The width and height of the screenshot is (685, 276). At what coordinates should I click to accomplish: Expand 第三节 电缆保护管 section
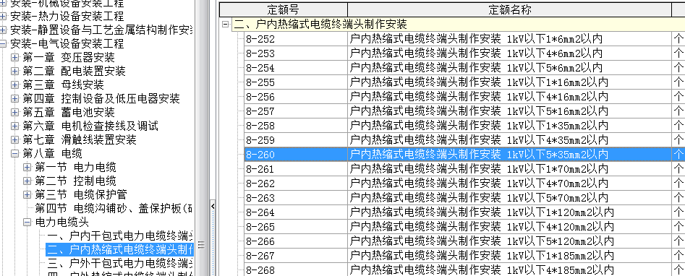[x=27, y=194]
